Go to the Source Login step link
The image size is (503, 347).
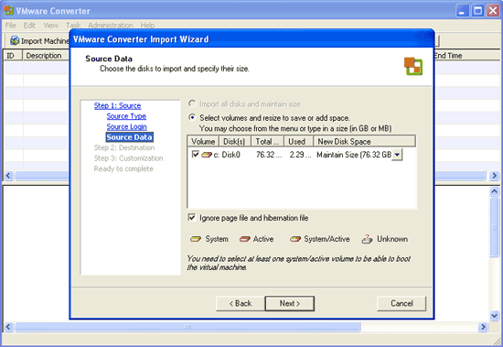(x=127, y=126)
